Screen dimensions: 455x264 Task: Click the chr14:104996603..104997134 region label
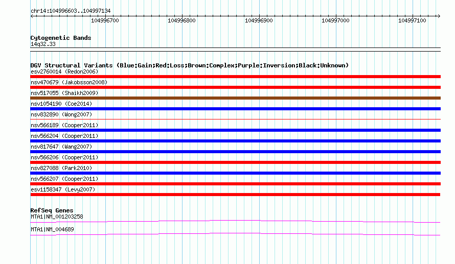point(71,11)
